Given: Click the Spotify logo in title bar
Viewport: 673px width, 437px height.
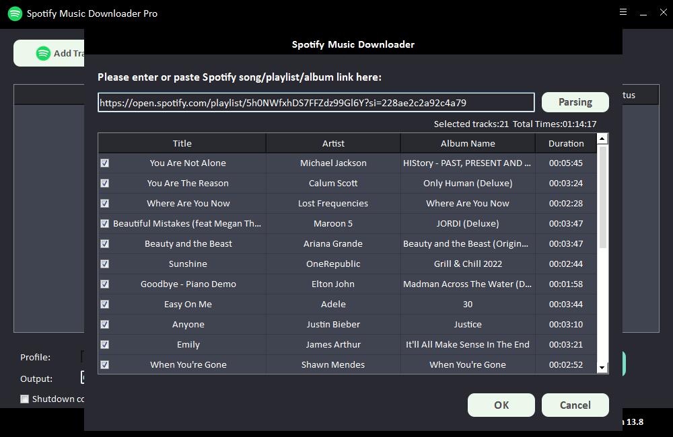Looking at the screenshot, I should point(15,13).
